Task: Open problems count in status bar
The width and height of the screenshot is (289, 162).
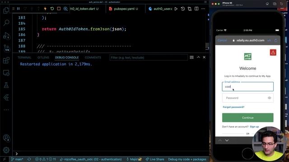Action: tap(46, 159)
